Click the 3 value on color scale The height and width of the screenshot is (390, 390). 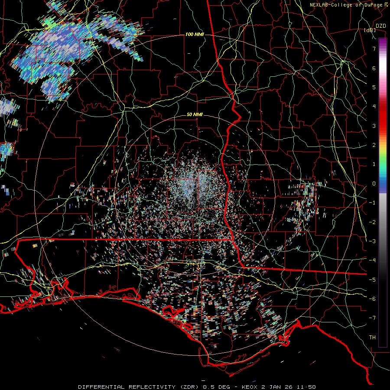(374, 126)
